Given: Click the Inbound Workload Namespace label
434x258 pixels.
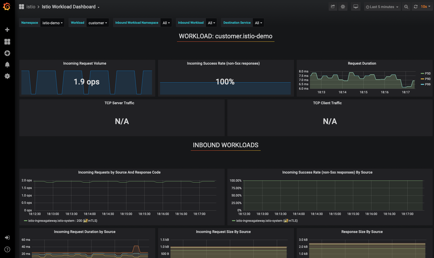Looking at the screenshot, I should click(x=137, y=23).
